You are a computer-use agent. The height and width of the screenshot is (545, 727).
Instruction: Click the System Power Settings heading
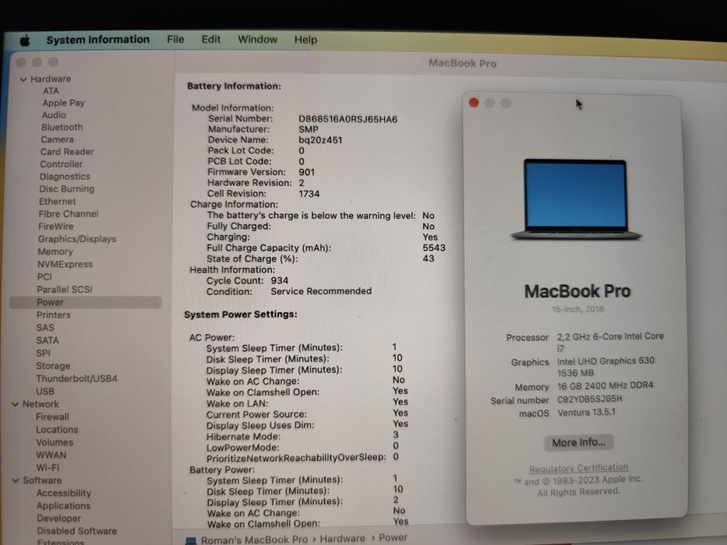241,315
